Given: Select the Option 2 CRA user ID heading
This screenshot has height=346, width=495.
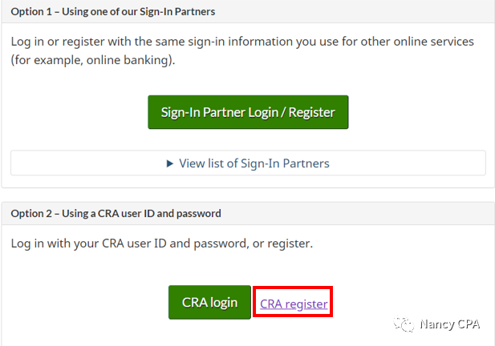Looking at the screenshot, I should tap(116, 213).
